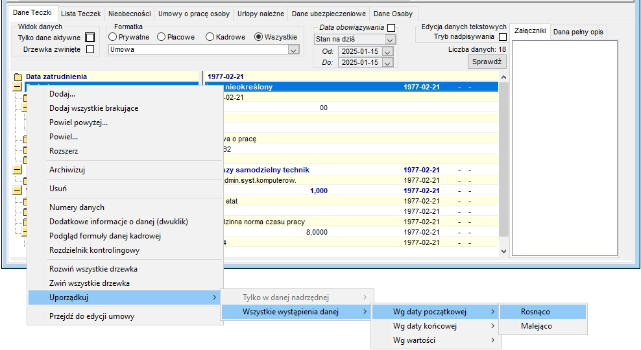The width and height of the screenshot is (641, 350).
Task: Click Rozdzielnik kontrolingowy menu item
Action: [94, 250]
